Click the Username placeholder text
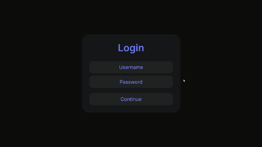Viewport: 262px width, 147px height. click(x=131, y=67)
